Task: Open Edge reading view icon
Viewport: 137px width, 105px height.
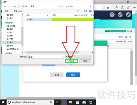Action: (104, 7)
